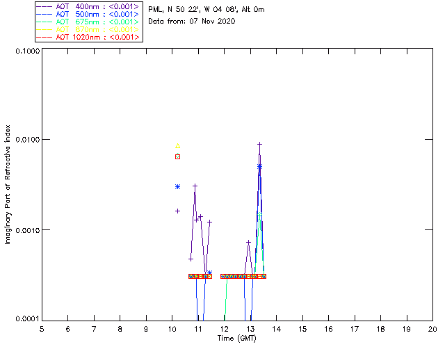Click the lone red square marker above the blue asterisk

178,156
